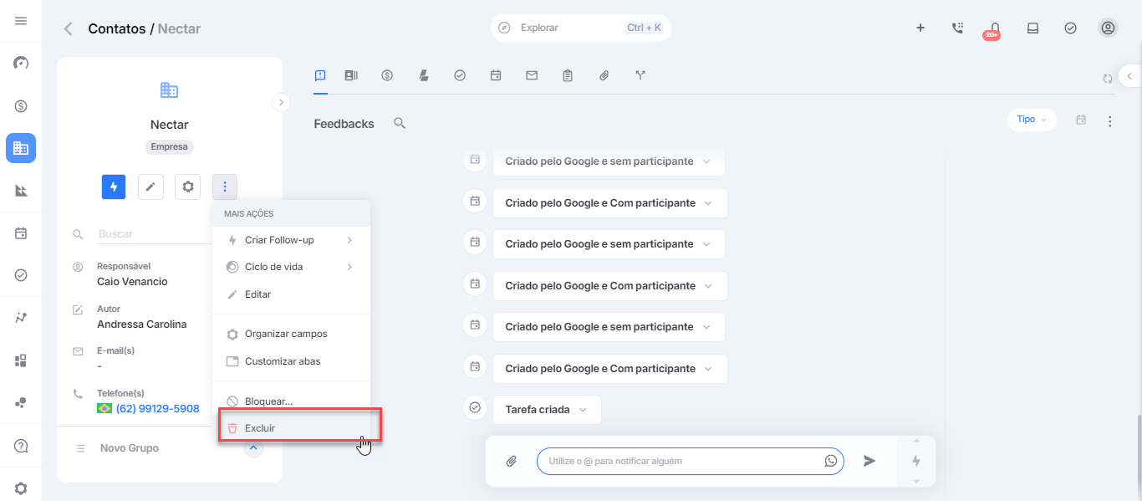The height and width of the screenshot is (501, 1142).
Task: Click the lightning icon beside send button
Action: point(916,461)
